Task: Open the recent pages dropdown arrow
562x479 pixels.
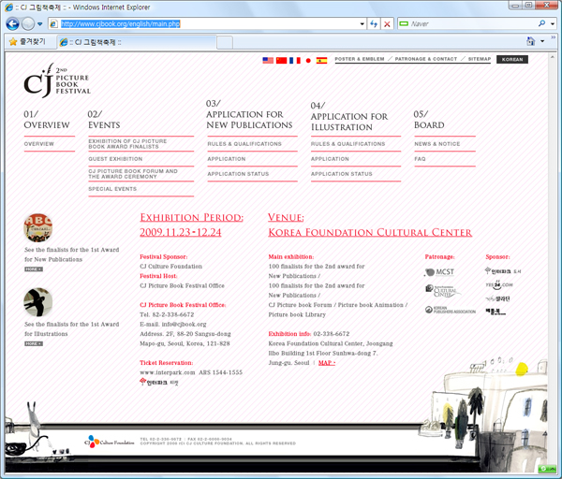Action: [39, 24]
